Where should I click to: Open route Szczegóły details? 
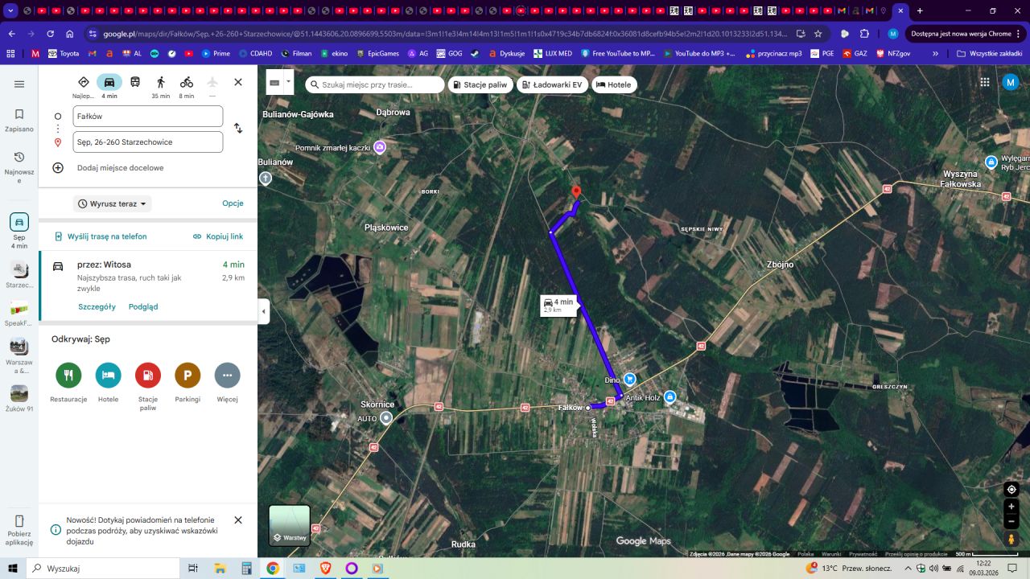point(97,306)
